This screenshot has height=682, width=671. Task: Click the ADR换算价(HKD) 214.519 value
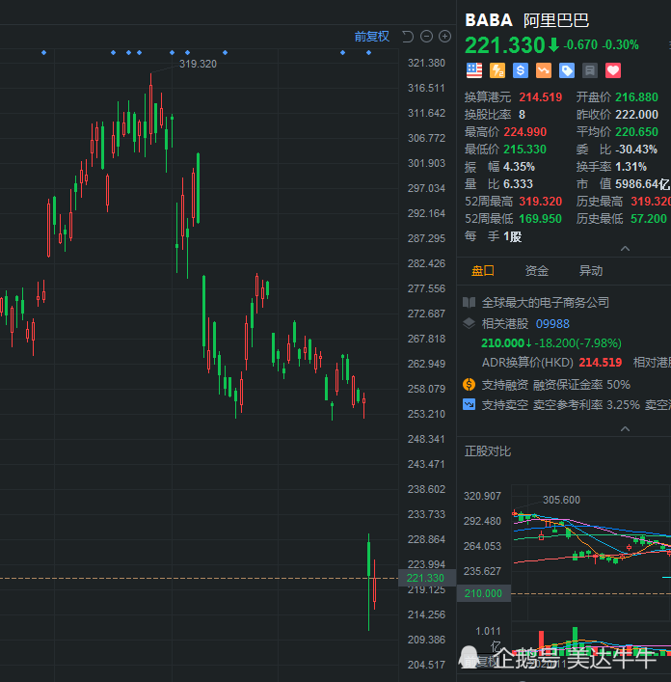601,363
